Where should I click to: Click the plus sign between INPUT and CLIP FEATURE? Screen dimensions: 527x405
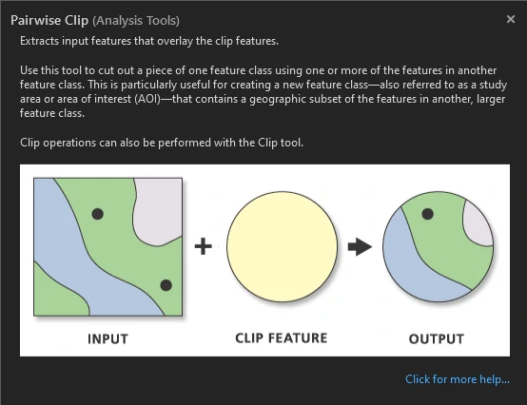click(204, 246)
